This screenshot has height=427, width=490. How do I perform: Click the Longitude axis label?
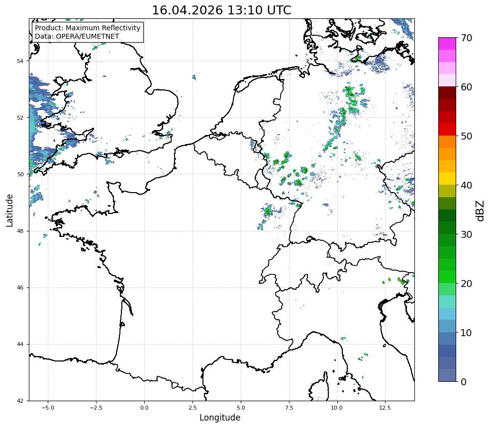(x=220, y=418)
